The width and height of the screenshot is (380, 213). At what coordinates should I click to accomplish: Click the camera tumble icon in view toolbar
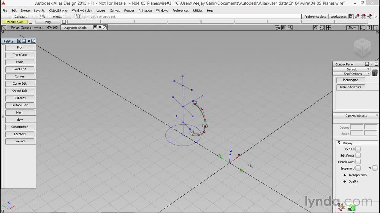point(277,28)
